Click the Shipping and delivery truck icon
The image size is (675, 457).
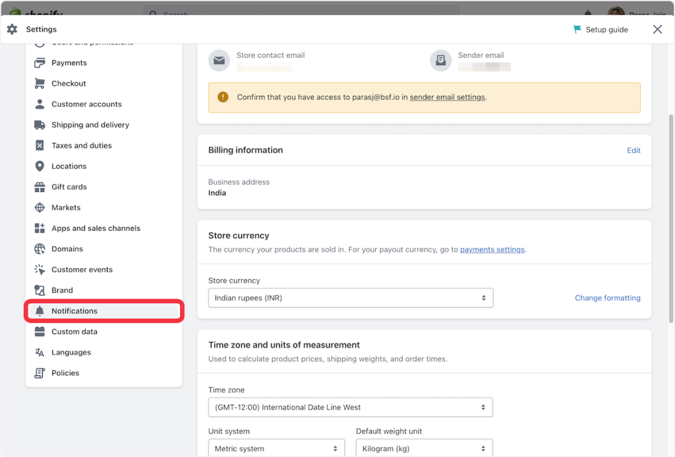(40, 125)
